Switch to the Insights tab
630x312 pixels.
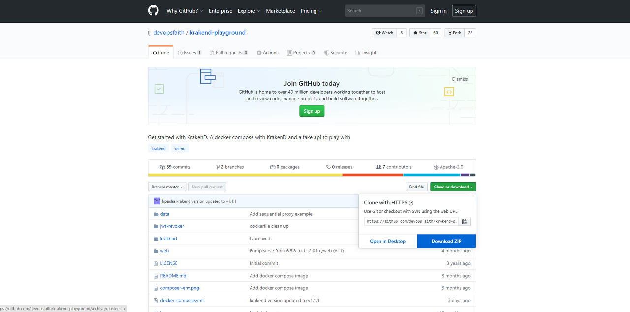[367, 53]
